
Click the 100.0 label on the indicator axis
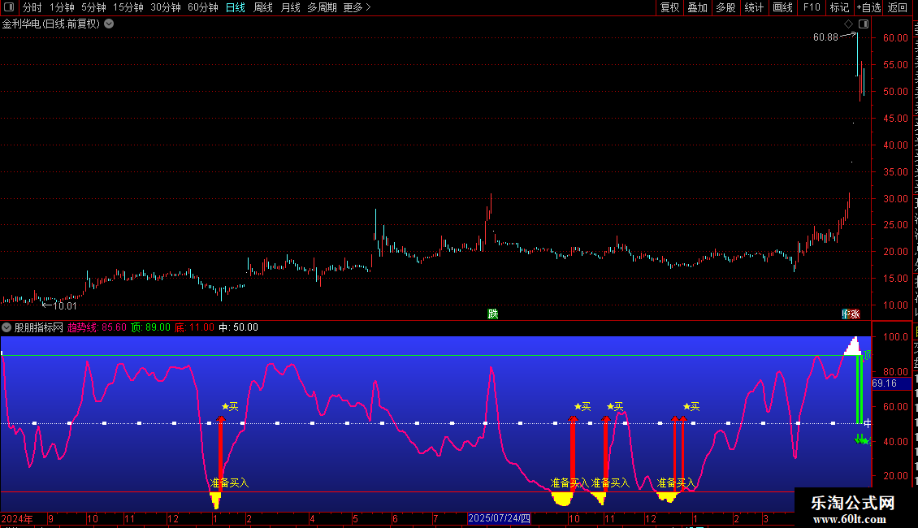(895, 336)
